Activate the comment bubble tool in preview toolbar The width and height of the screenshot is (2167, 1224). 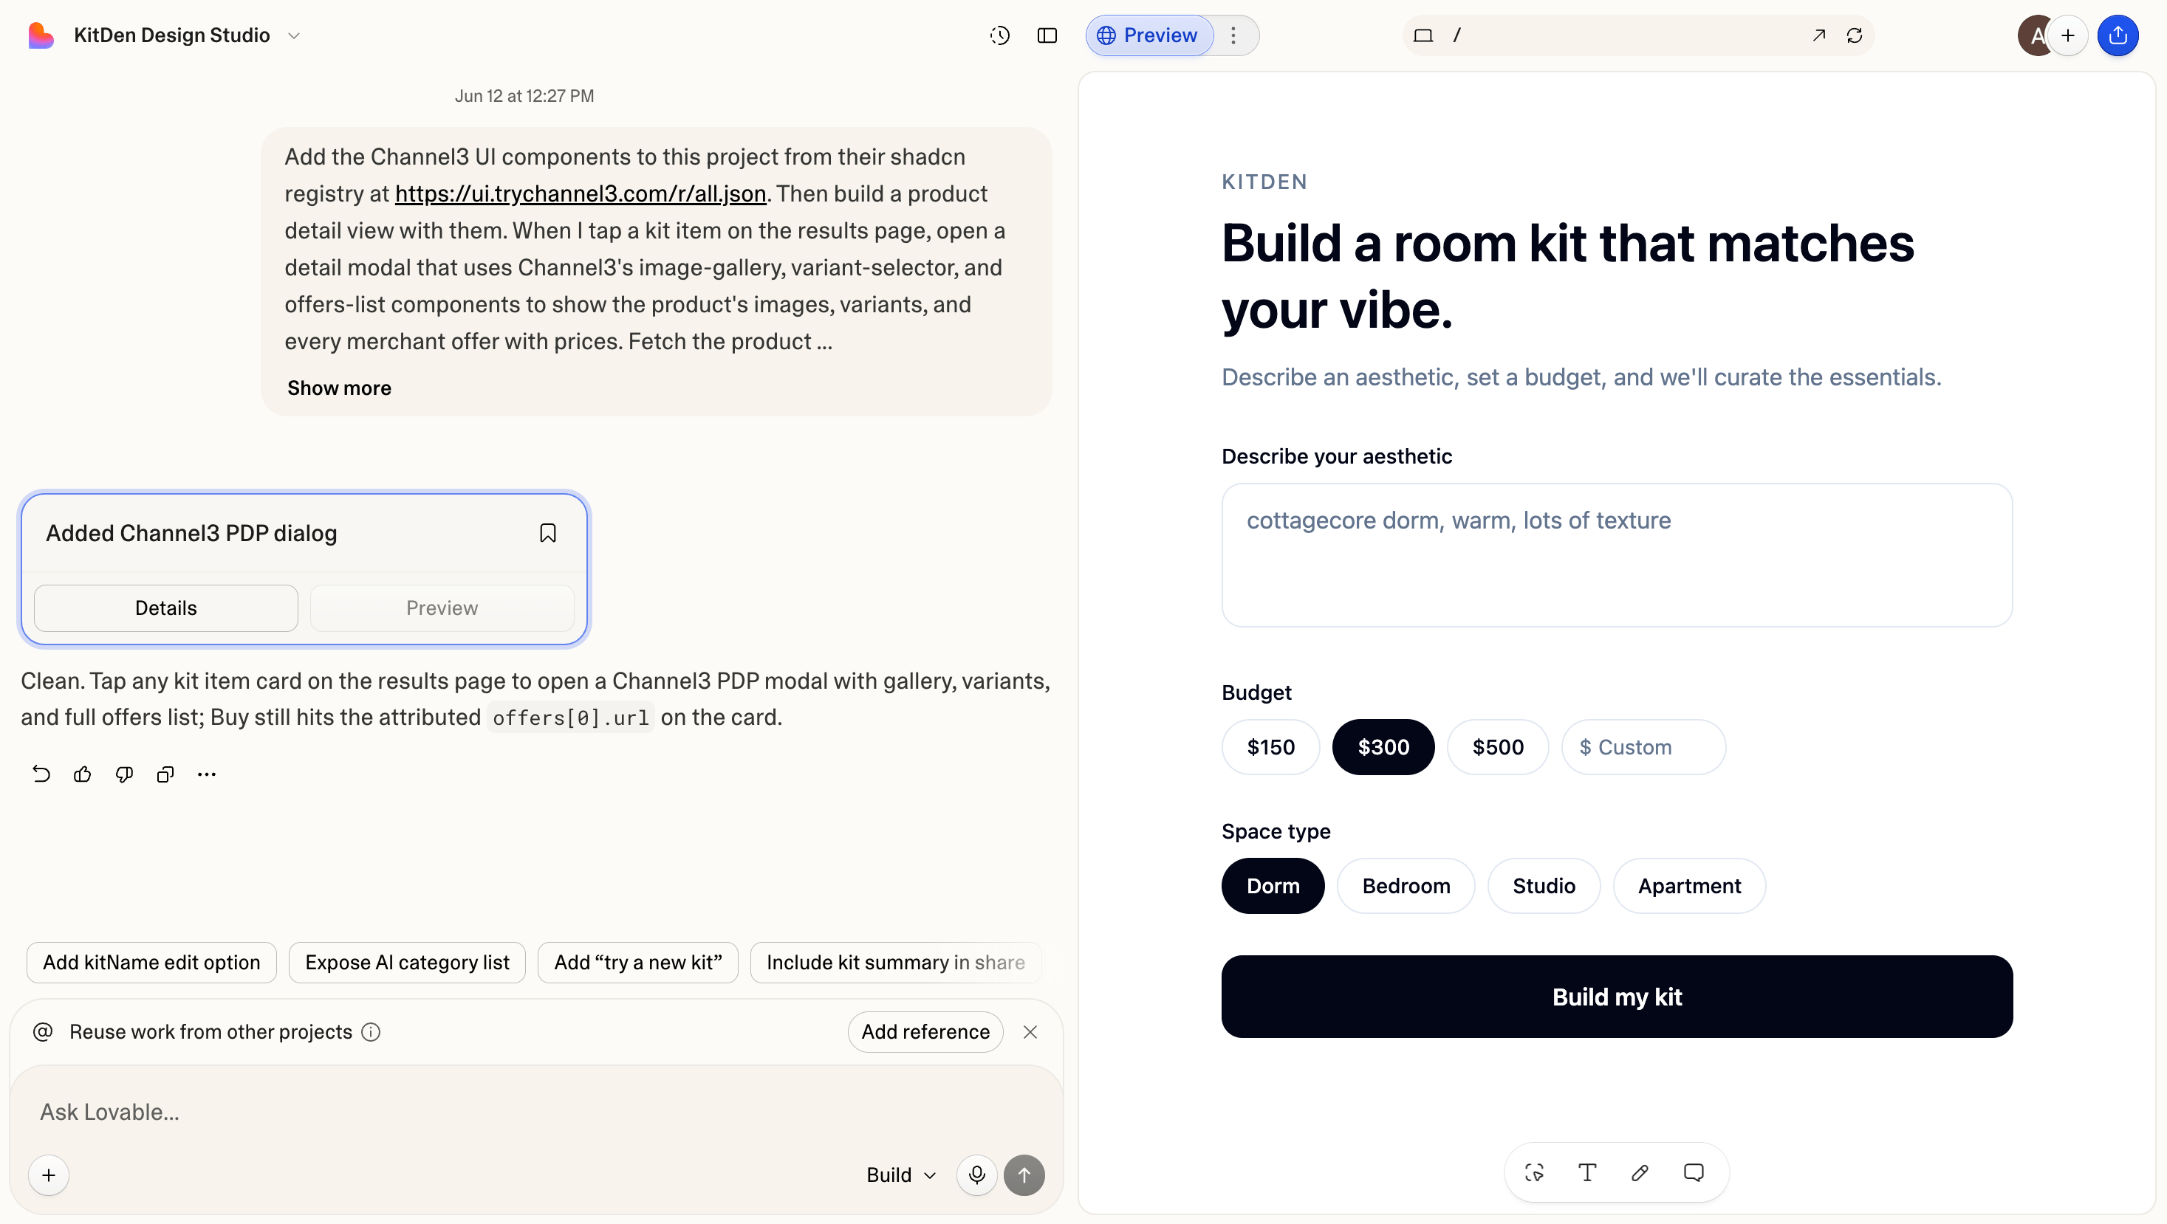pos(1694,1172)
